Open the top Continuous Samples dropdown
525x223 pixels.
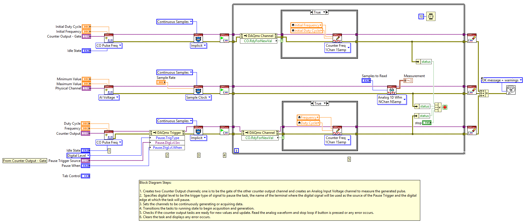click(x=175, y=22)
